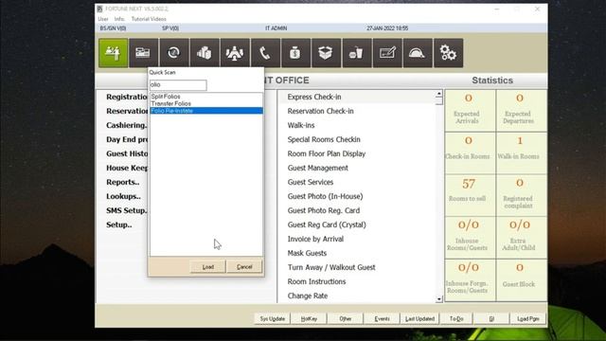This screenshot has width=606, height=341.
Task: Open the hard hat maintenance icon
Action: pyautogui.click(x=418, y=53)
